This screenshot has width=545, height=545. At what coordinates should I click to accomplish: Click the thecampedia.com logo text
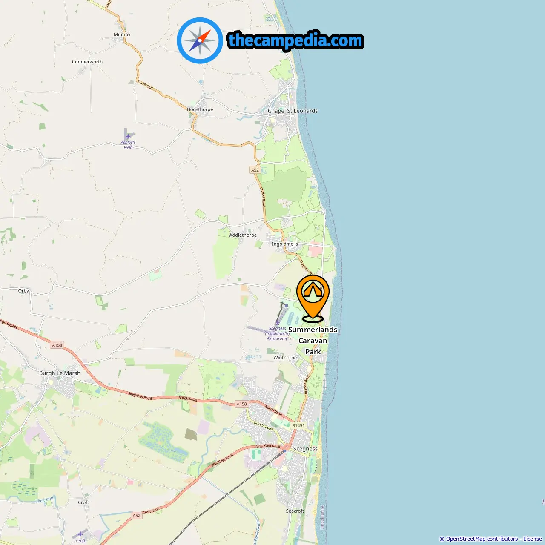pyautogui.click(x=295, y=41)
